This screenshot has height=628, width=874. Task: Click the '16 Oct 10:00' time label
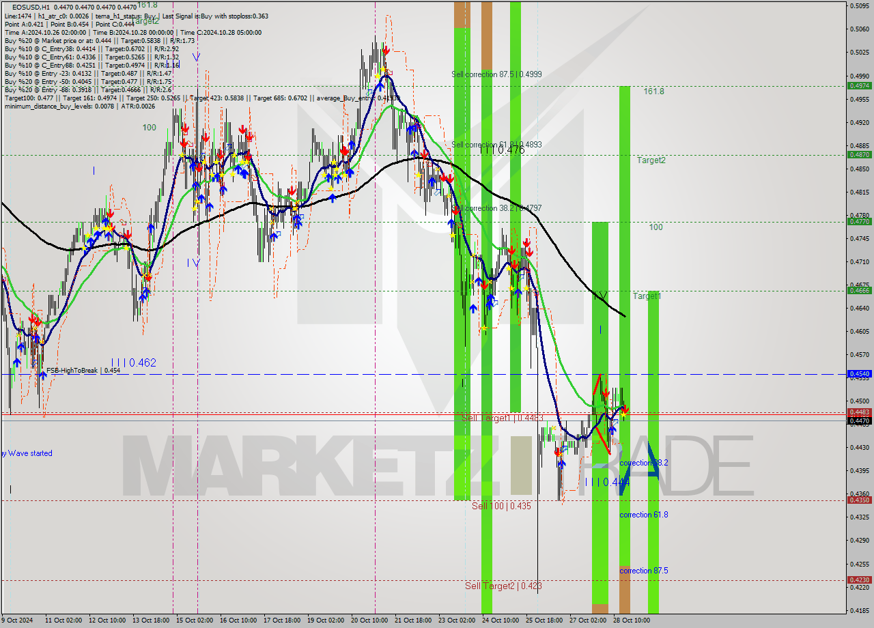tap(238, 620)
